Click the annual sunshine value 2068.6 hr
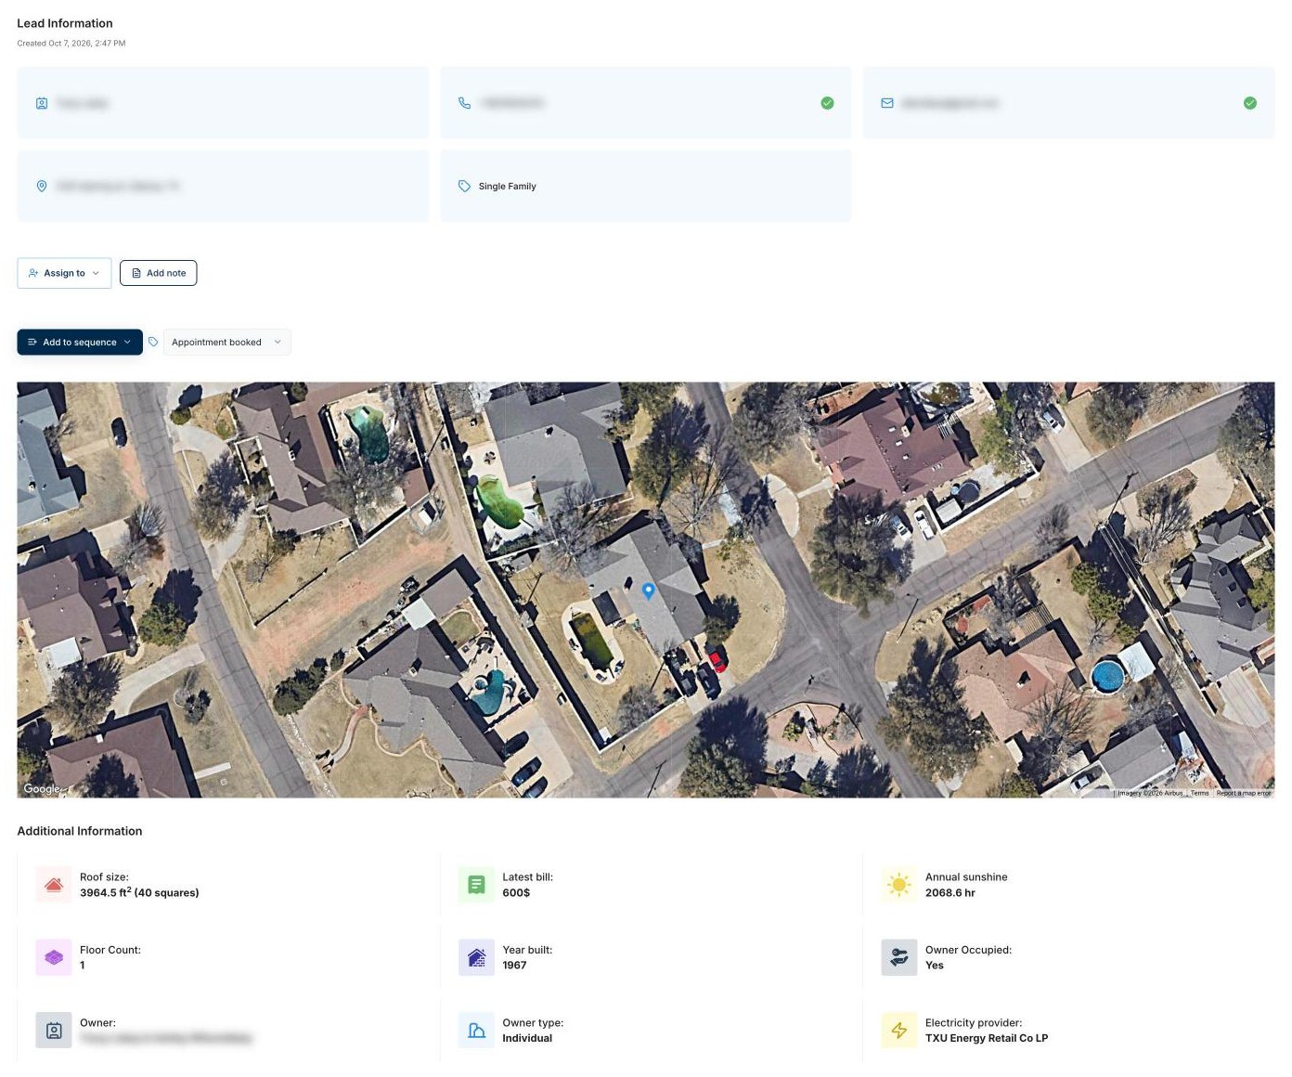 click(950, 893)
